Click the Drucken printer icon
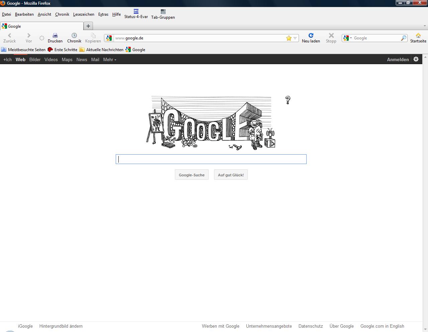 click(x=55, y=35)
